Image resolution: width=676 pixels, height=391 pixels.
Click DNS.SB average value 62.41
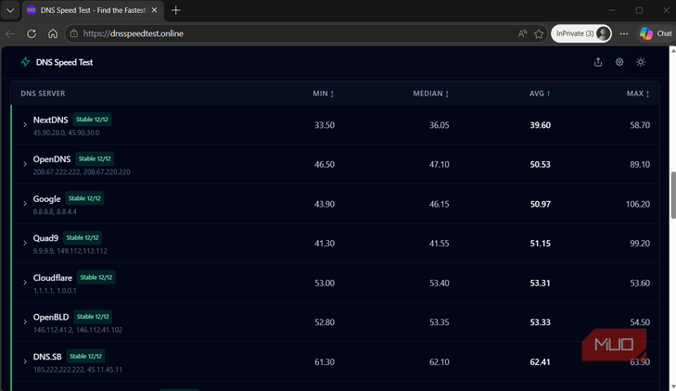pyautogui.click(x=541, y=361)
